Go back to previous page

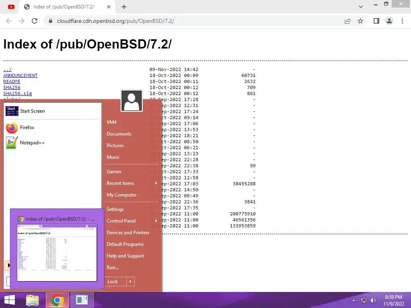point(9,21)
